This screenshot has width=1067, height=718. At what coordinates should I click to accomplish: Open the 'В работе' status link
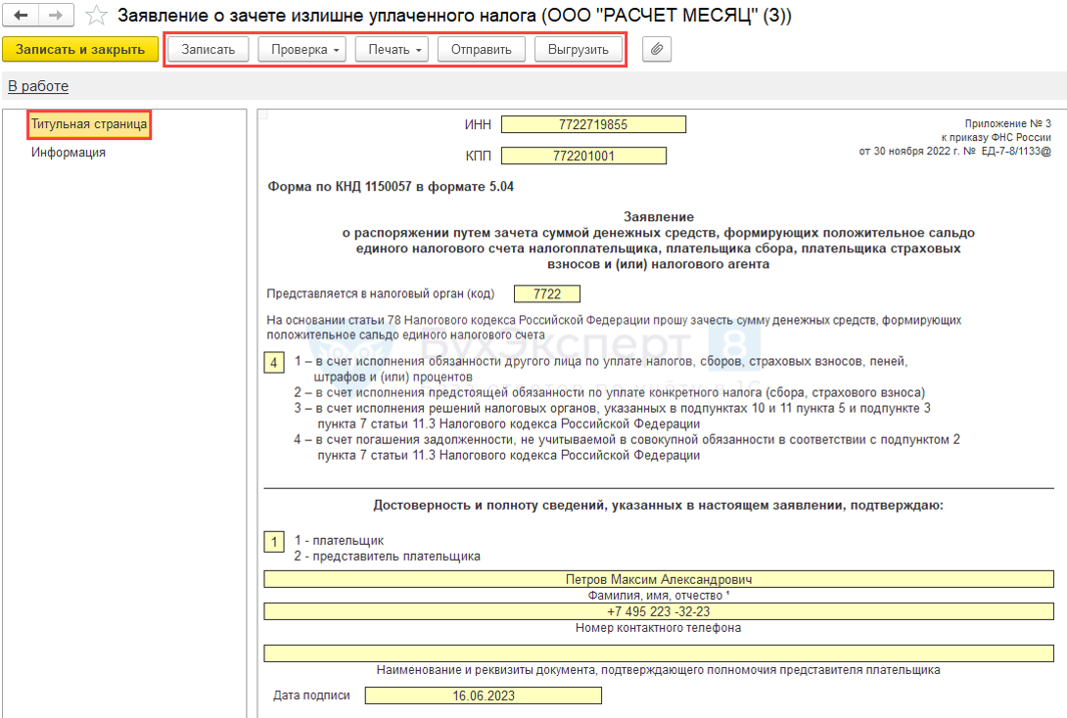[x=38, y=86]
